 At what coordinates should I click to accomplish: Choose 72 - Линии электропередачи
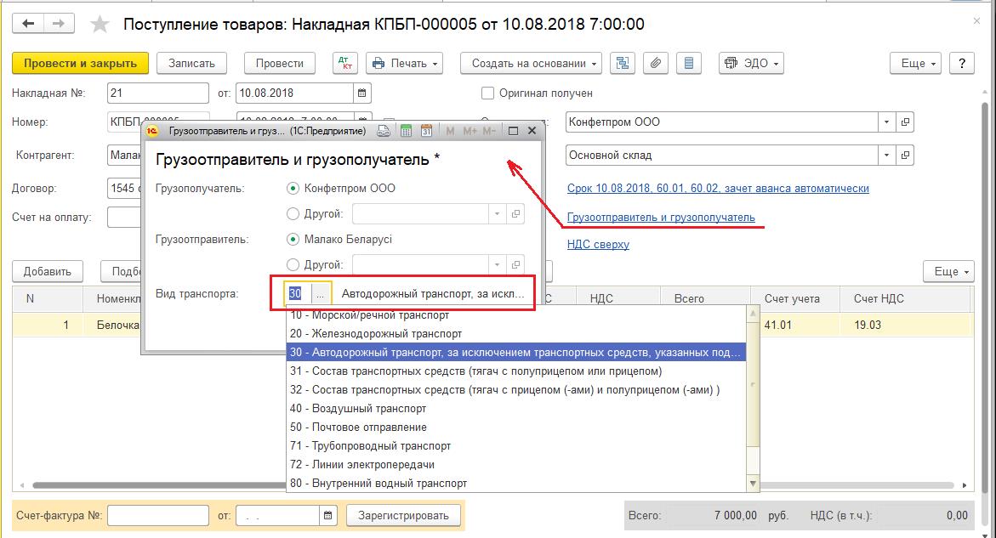[x=516, y=464]
